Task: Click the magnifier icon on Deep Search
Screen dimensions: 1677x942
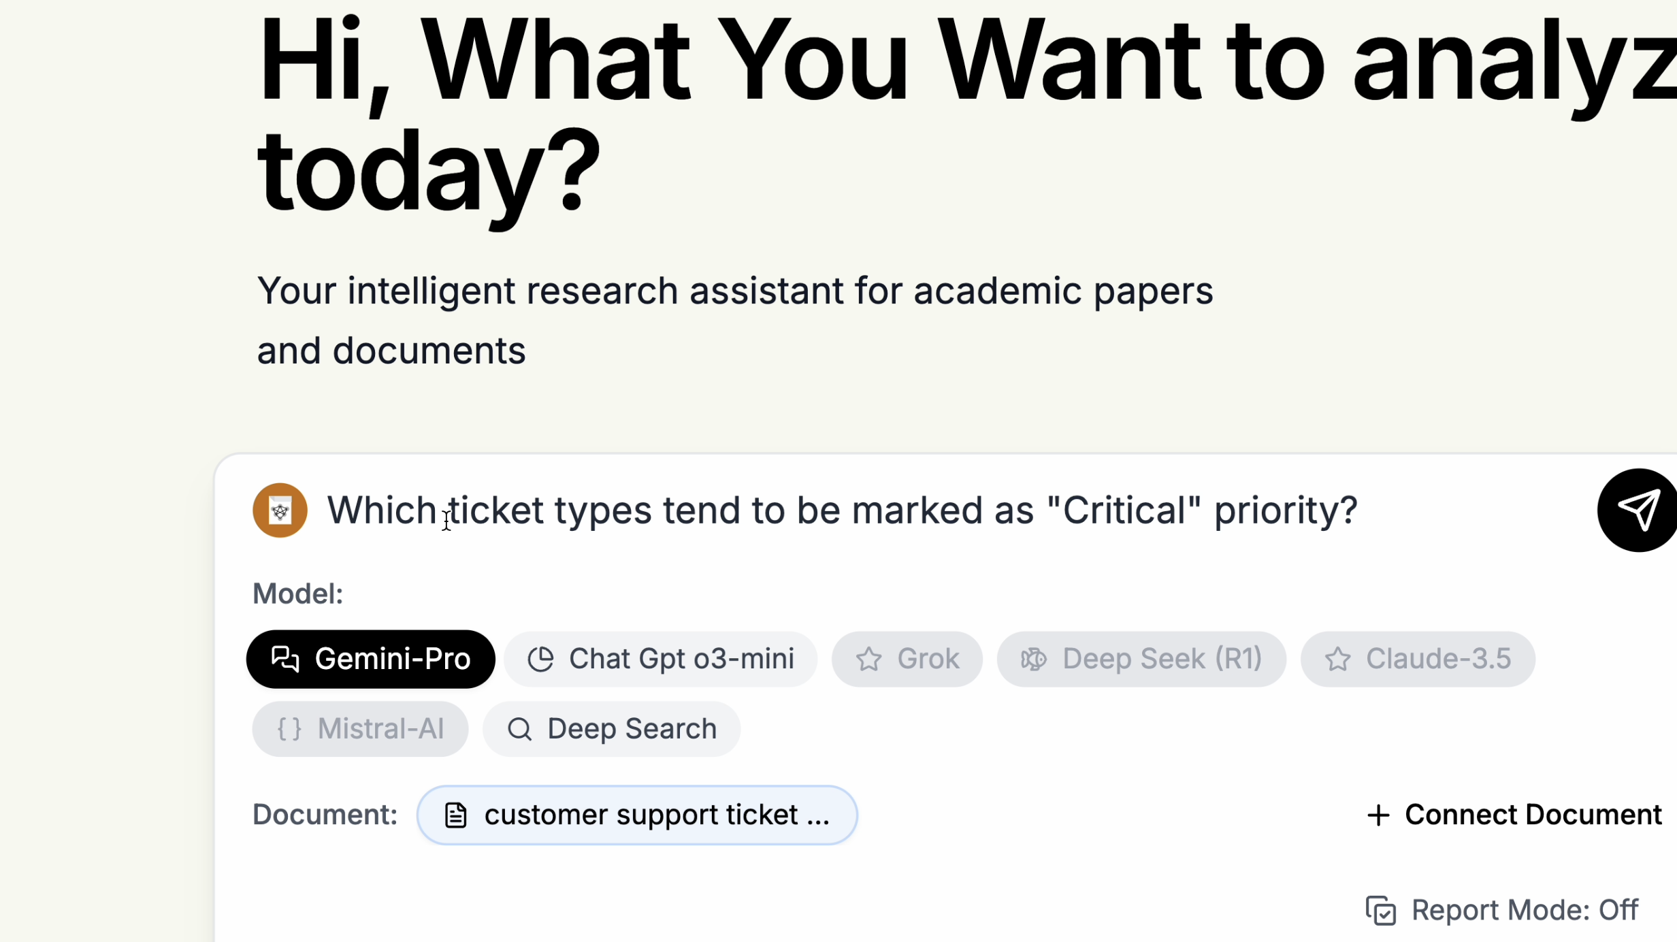Action: [519, 729]
